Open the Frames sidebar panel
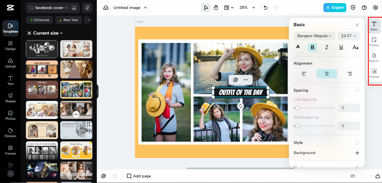Viewport: 382px width, 183px height. [10, 150]
